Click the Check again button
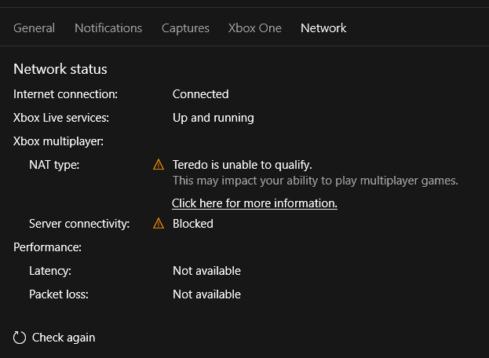The image size is (489, 358). point(54,338)
